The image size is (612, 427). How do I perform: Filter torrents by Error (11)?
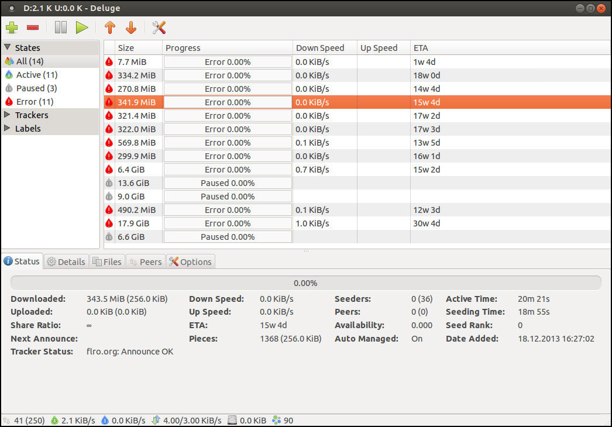pyautogui.click(x=34, y=102)
